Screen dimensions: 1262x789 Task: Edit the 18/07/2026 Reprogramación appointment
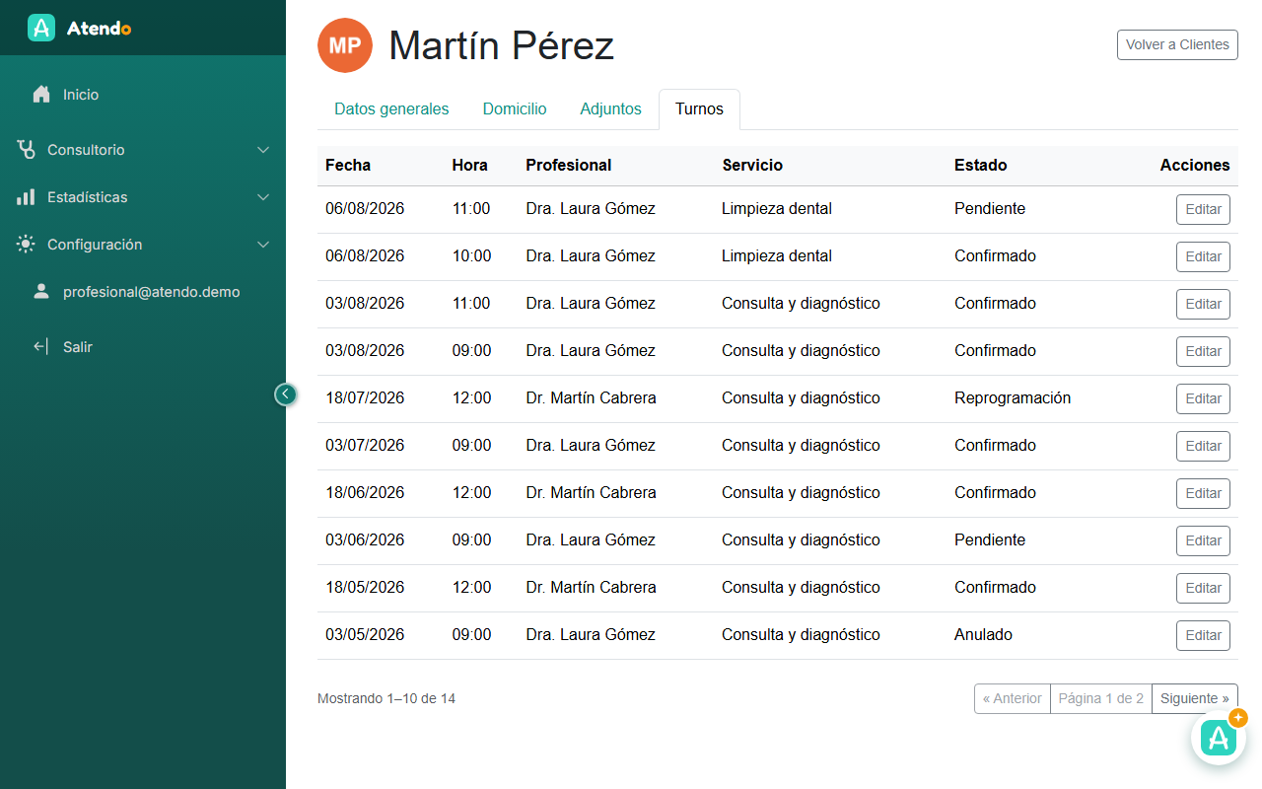point(1203,398)
